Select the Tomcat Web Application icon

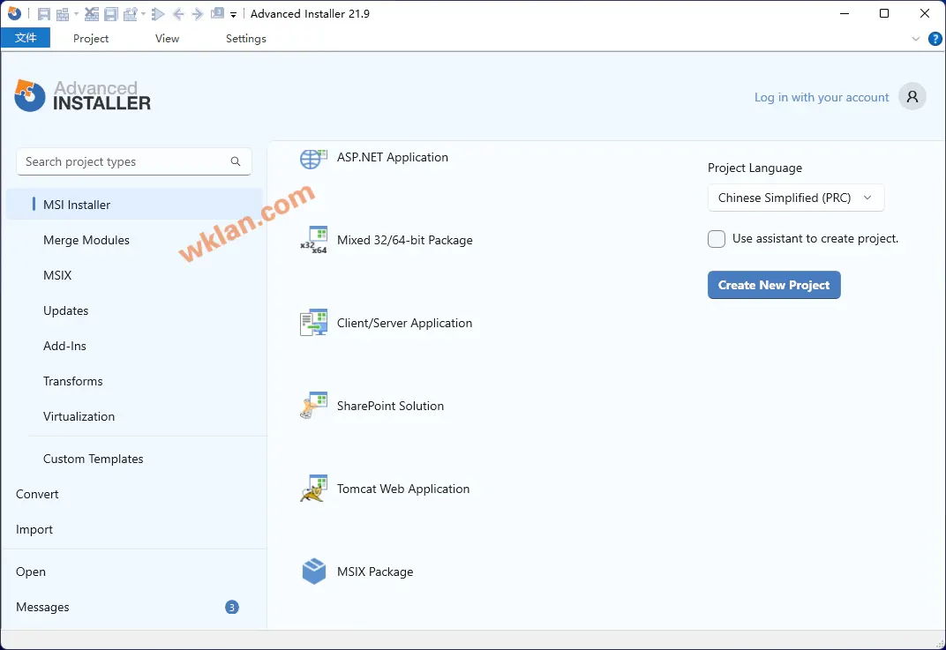(314, 489)
